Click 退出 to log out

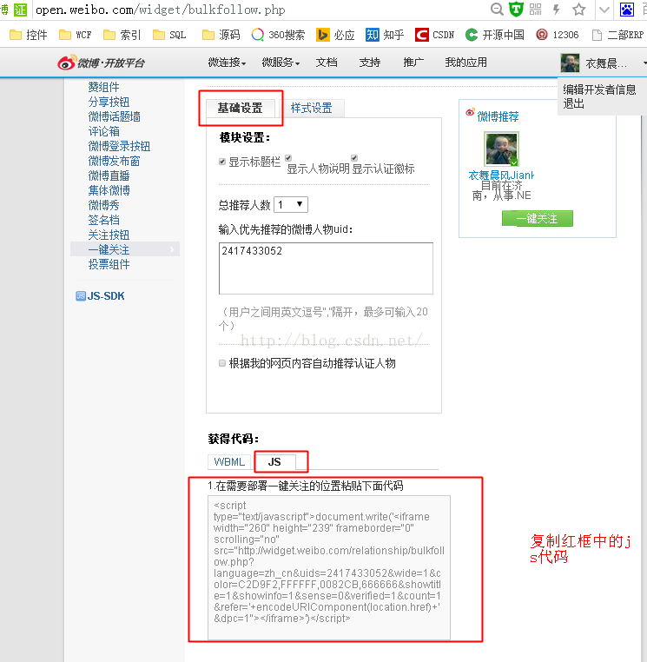coord(573,103)
